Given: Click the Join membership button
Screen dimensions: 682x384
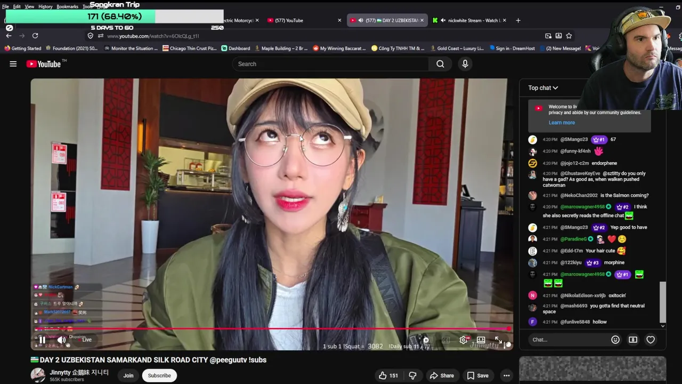Looking at the screenshot, I should tap(128, 375).
